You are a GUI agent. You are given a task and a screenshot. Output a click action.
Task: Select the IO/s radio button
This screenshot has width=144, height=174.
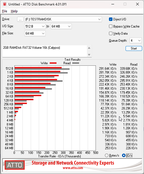124,155
